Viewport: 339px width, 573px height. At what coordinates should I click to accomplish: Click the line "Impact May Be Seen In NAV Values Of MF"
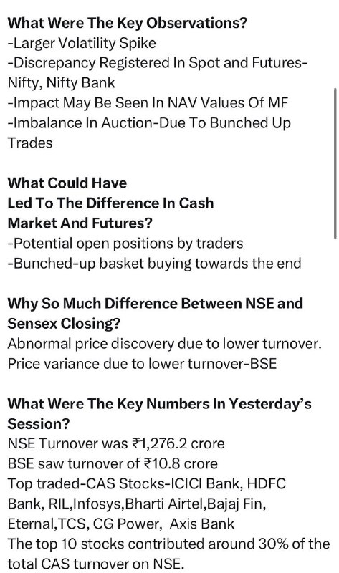[151, 103]
